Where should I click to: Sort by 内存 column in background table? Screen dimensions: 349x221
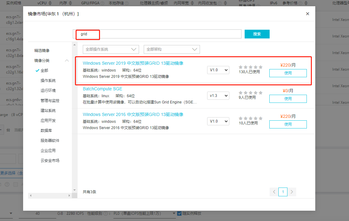pyautogui.click(x=71, y=3)
